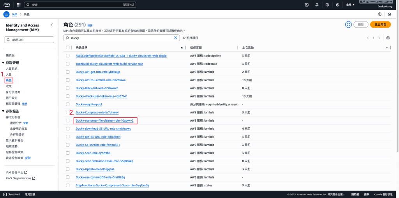Check the Ducky-customer-file-cleaner-role row checkbox
Screen dimensions: 399x198
pos(68,120)
